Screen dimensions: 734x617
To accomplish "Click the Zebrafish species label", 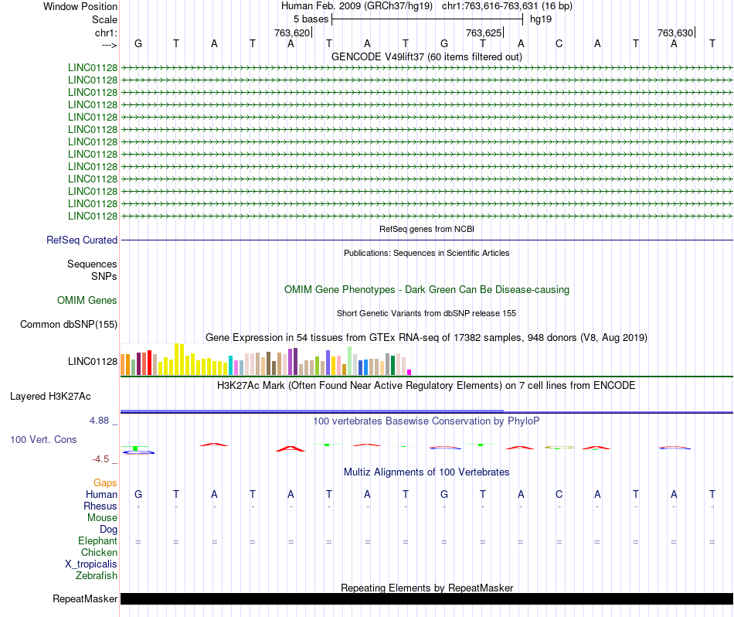I will tap(97, 575).
